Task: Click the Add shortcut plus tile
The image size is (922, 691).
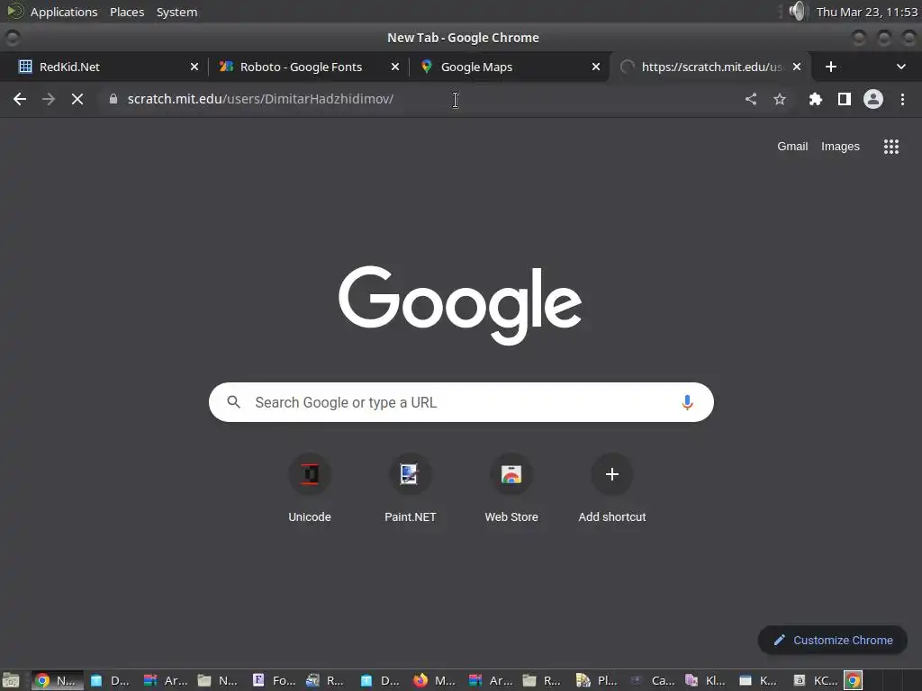Action: (612, 489)
